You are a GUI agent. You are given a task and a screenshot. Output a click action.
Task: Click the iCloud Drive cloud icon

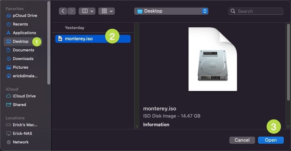pyautogui.click(x=9, y=96)
